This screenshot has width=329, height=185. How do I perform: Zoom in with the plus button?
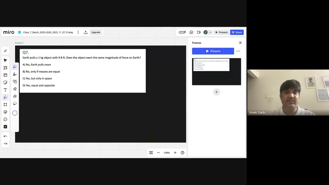tap(175, 153)
